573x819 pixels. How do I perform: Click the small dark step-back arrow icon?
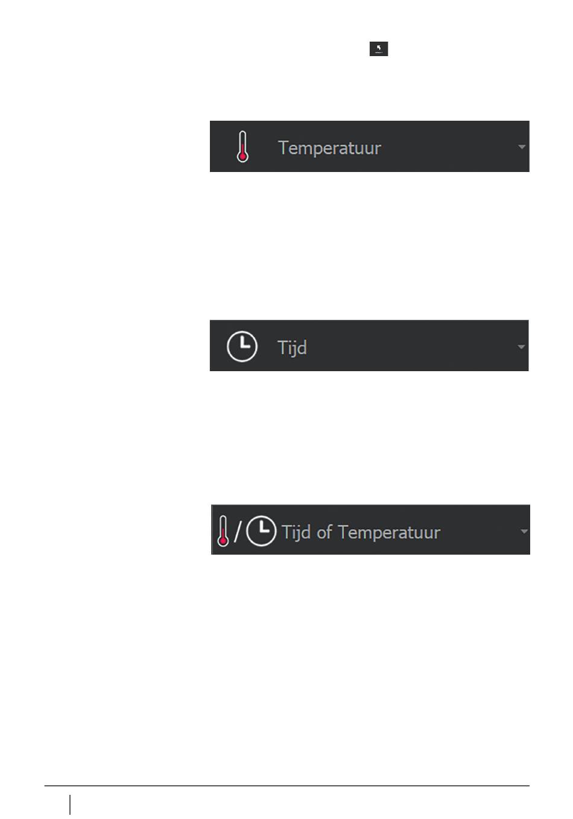[x=379, y=49]
